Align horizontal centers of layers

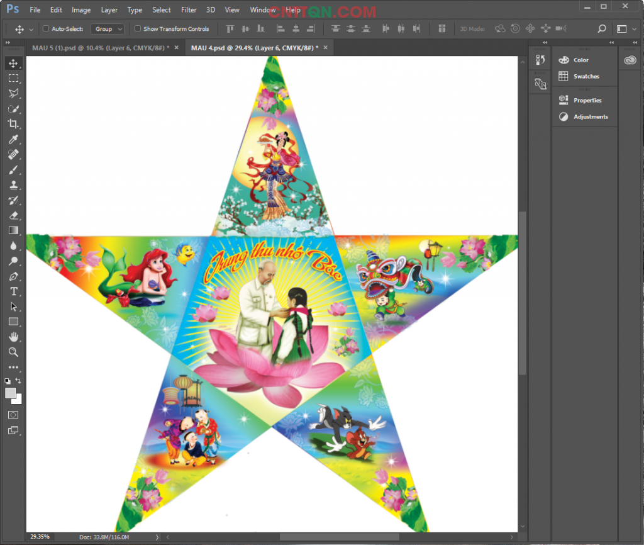pos(296,29)
